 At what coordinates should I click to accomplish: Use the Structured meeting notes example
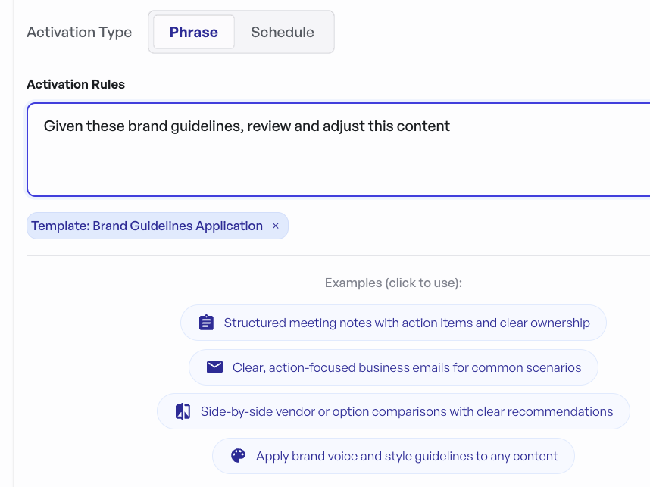pyautogui.click(x=406, y=323)
